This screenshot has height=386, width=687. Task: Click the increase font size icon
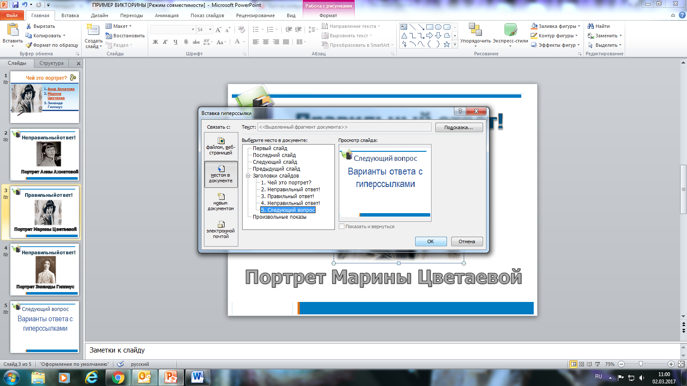pyautogui.click(x=219, y=30)
